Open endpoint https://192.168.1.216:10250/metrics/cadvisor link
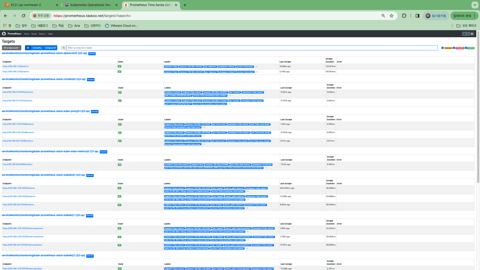This screenshot has width=480, height=270. click(x=23, y=228)
